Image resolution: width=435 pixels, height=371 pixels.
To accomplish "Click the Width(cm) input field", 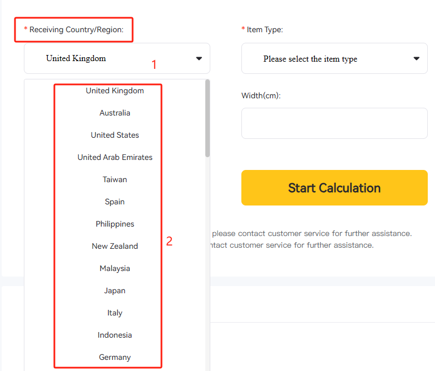I will click(x=334, y=123).
